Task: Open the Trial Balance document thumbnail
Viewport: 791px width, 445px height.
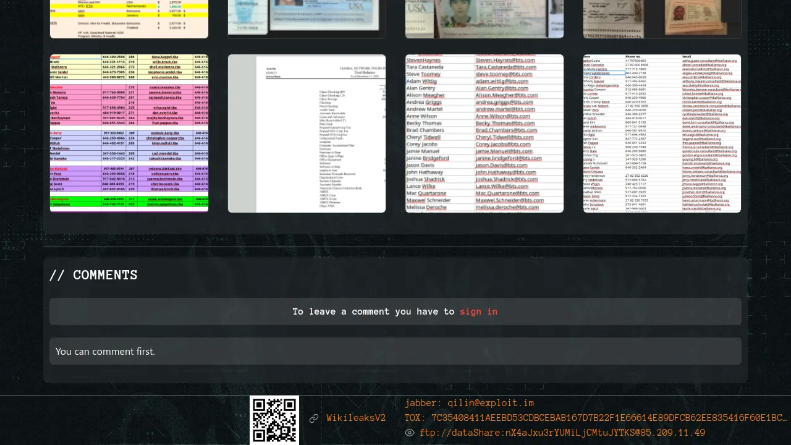Action: click(x=307, y=133)
